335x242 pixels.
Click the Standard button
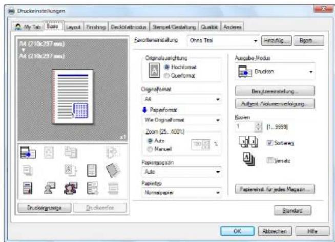tap(292, 211)
